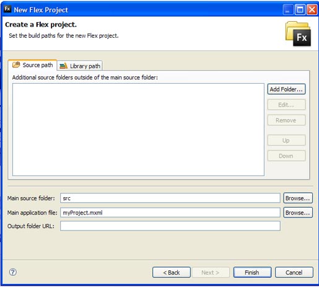Click the "Main source folder:" label

tap(31, 198)
